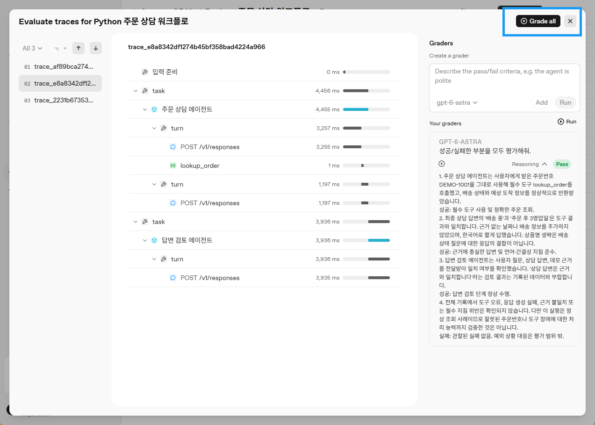Go to the previous trace with the up arrow
Image resolution: width=595 pixels, height=425 pixels.
point(79,48)
